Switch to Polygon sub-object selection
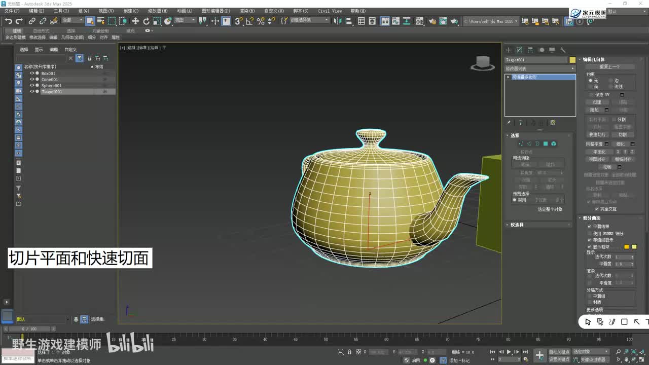Image resolution: width=649 pixels, height=365 pixels. pyautogui.click(x=546, y=144)
